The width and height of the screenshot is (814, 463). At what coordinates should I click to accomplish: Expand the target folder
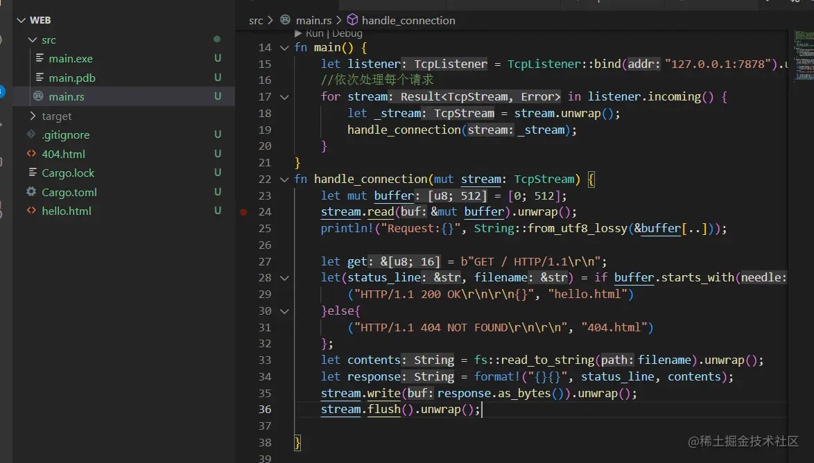click(x=33, y=116)
